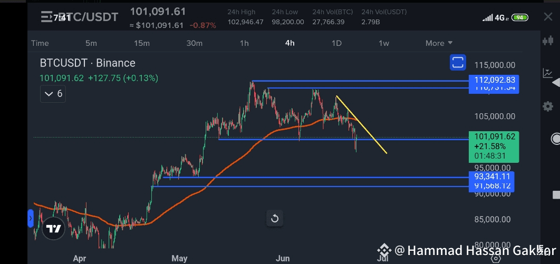Screen dimensions: 560x264
Task: Select the 93,341.11 price line label
Action: pyautogui.click(x=491, y=176)
